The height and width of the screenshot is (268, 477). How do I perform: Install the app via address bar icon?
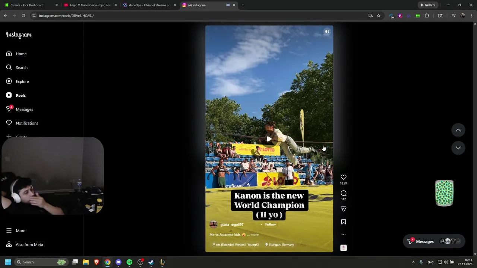point(370,16)
